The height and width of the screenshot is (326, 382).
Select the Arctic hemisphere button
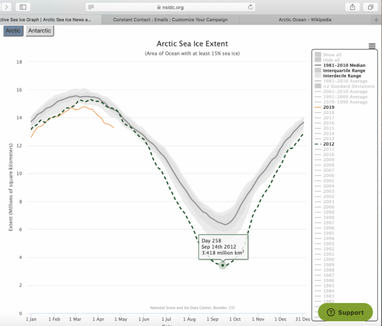coord(13,31)
